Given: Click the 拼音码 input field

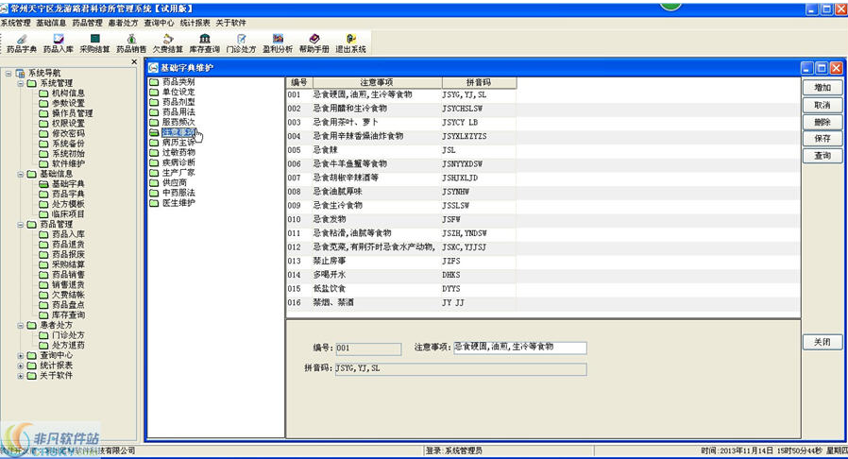Looking at the screenshot, I should 461,369.
